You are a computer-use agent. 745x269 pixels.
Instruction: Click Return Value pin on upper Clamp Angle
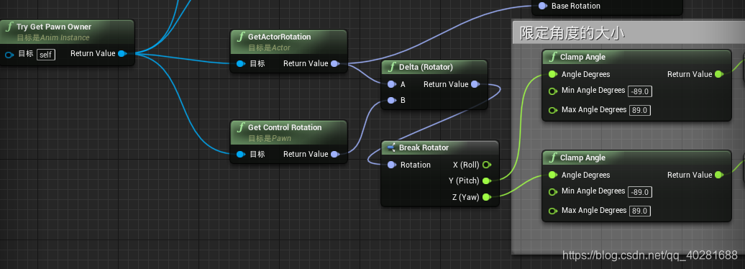tap(719, 74)
